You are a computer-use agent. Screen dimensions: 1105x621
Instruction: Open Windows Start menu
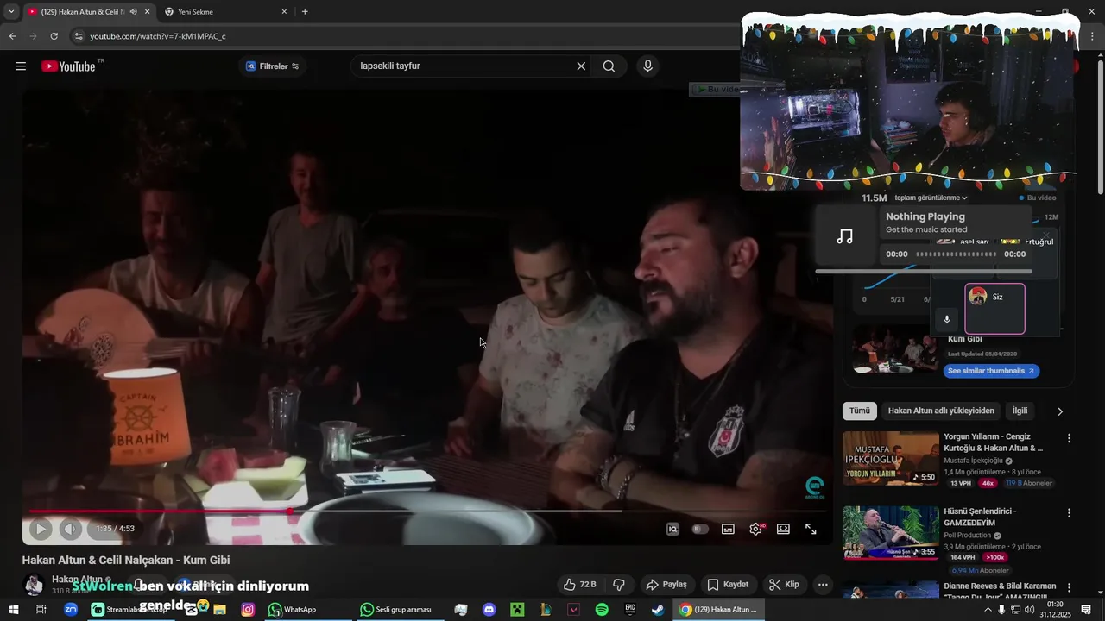[x=14, y=610]
